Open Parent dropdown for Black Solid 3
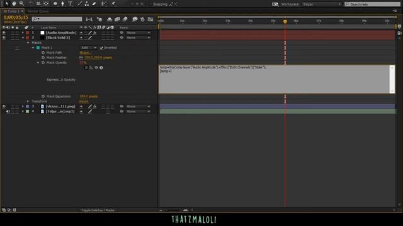Screen dimensions: 403x226 point(138,38)
